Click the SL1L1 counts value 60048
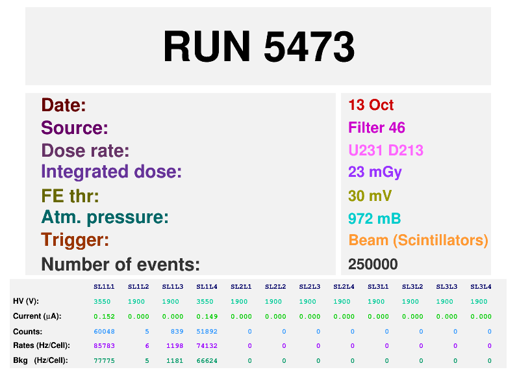Viewport: 517px width, 372px height. pyautogui.click(x=104, y=332)
